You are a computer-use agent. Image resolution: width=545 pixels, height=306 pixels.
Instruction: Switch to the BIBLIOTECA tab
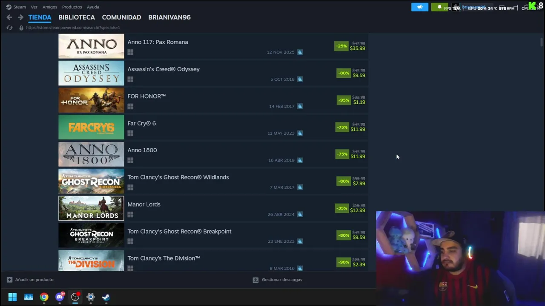(x=77, y=17)
